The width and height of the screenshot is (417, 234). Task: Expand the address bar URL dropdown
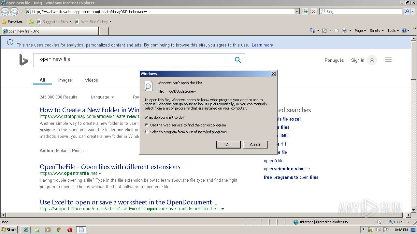[x=297, y=11]
